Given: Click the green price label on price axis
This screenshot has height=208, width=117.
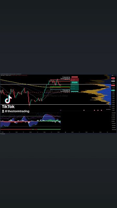Looking at the screenshot, I should pos(113,90).
